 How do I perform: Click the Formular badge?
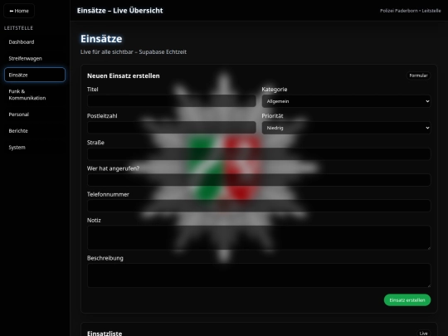(418, 75)
